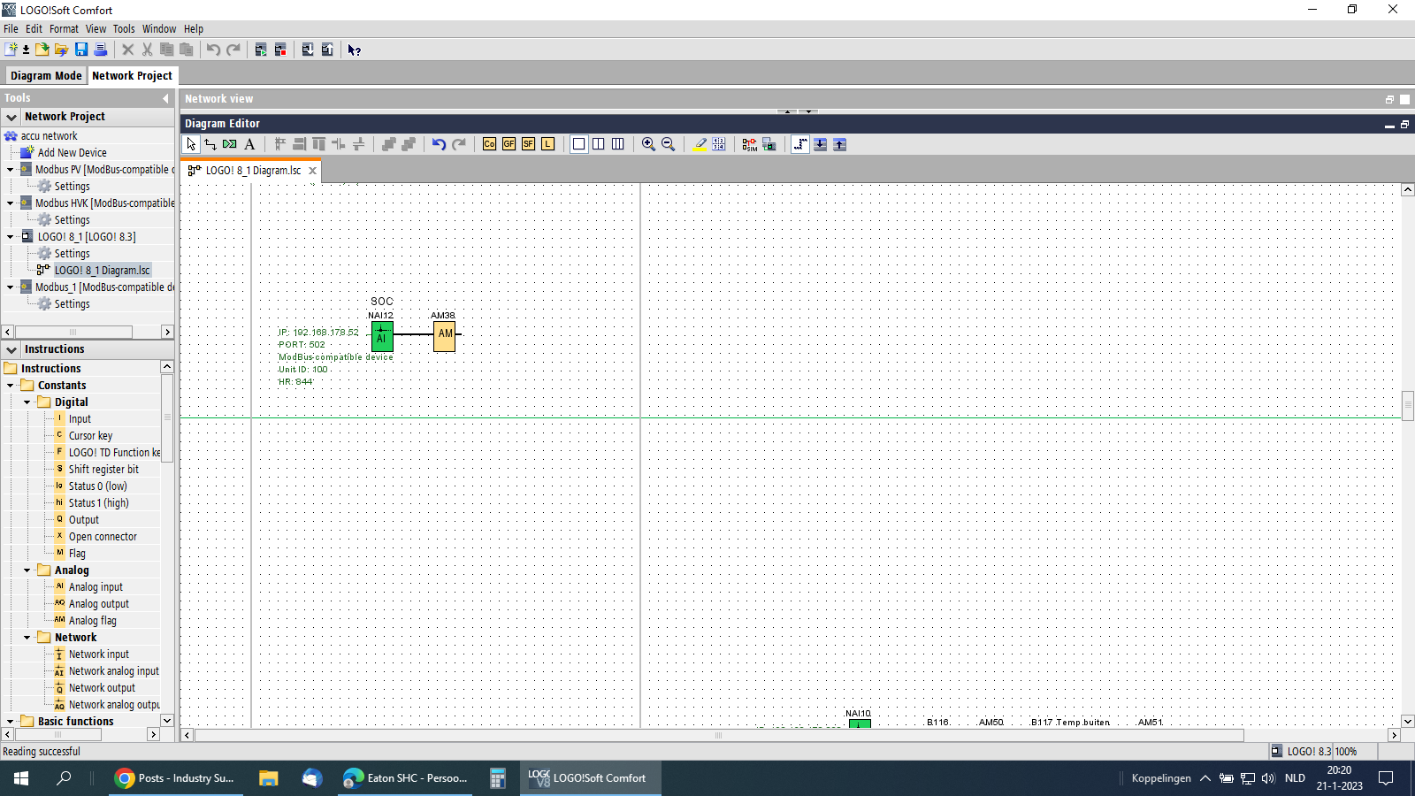
Task: Show Constants with the Co toolbar icon
Action: point(490,144)
